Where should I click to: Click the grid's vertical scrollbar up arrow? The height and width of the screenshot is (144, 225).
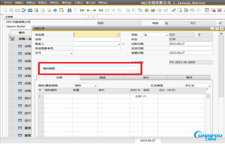pos(208,96)
